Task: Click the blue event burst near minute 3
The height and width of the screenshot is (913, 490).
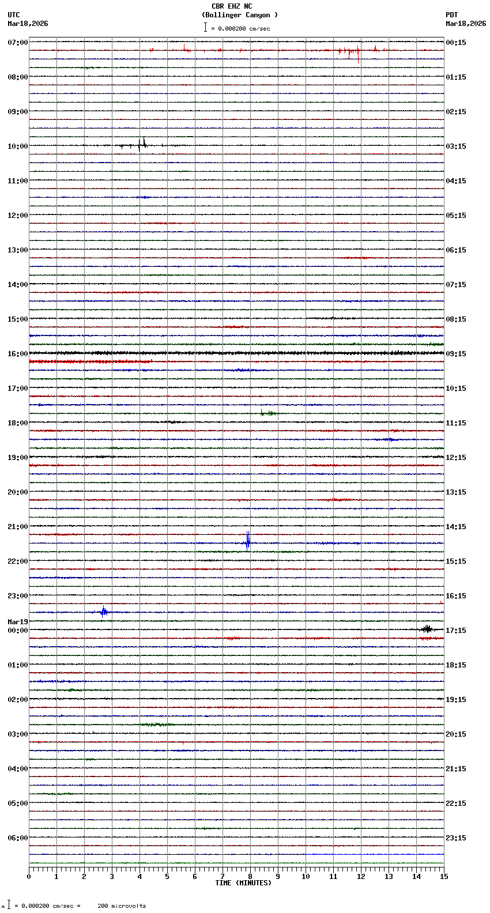Action: click(x=104, y=612)
